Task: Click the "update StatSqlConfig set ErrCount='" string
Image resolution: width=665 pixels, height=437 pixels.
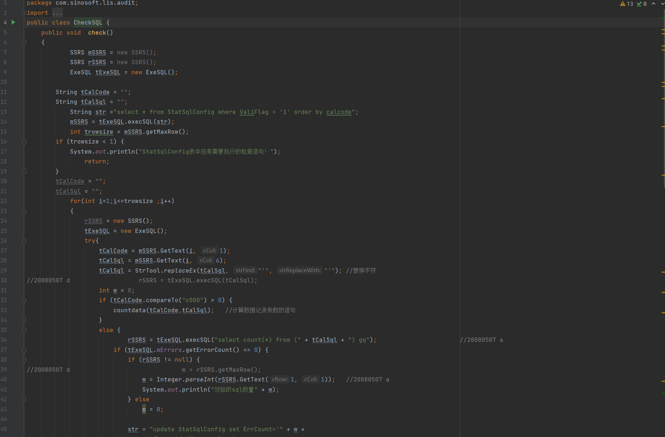Action: tap(216, 429)
